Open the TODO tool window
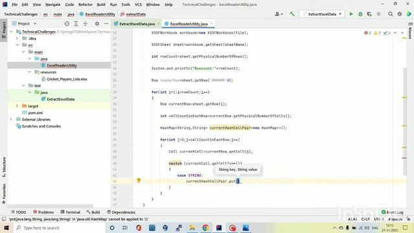Image resolution: width=414 pixels, height=233 pixels. click(x=18, y=212)
